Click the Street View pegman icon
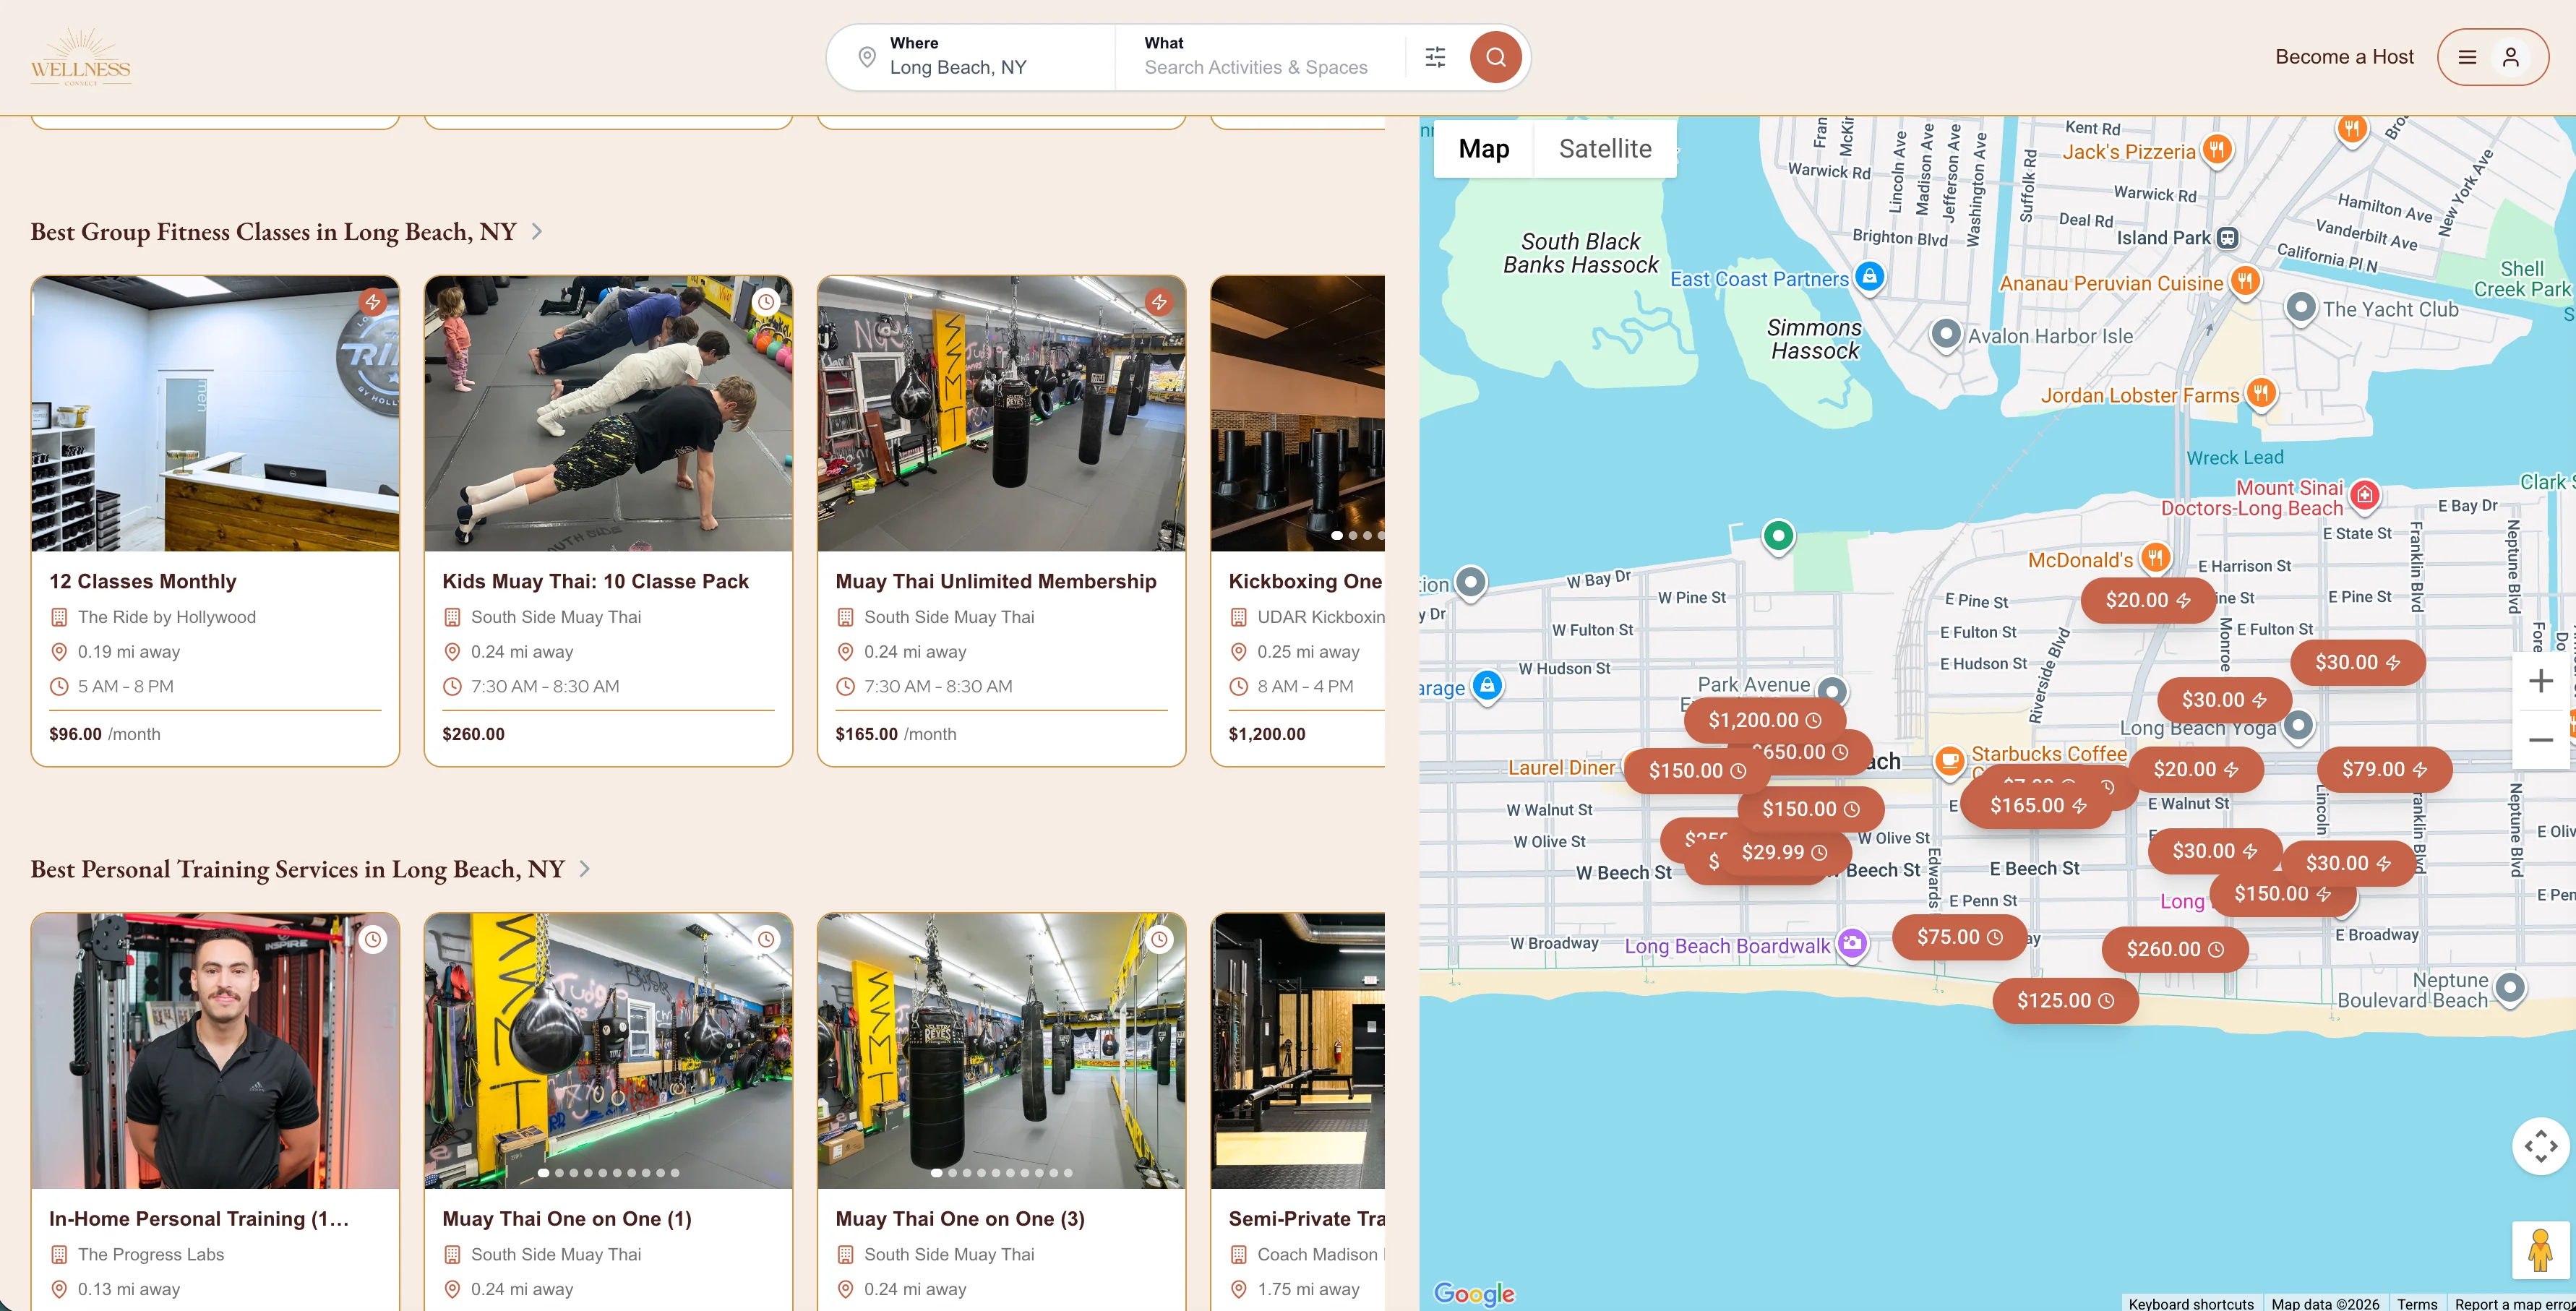2576x1311 pixels. click(2541, 1250)
